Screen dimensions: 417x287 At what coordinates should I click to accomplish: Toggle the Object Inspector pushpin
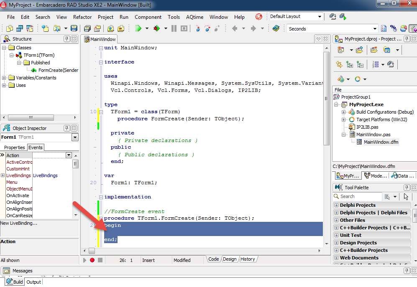pyautogui.click(x=67, y=128)
